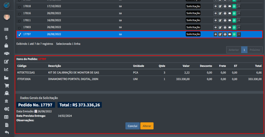Click the WhatsApp icon for order 17797
This screenshot has width=265, height=137.
coord(234,34)
